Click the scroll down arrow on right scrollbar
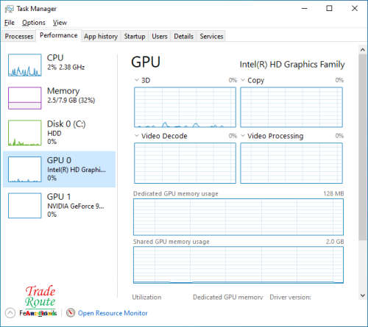368x327 pixels. click(362, 295)
